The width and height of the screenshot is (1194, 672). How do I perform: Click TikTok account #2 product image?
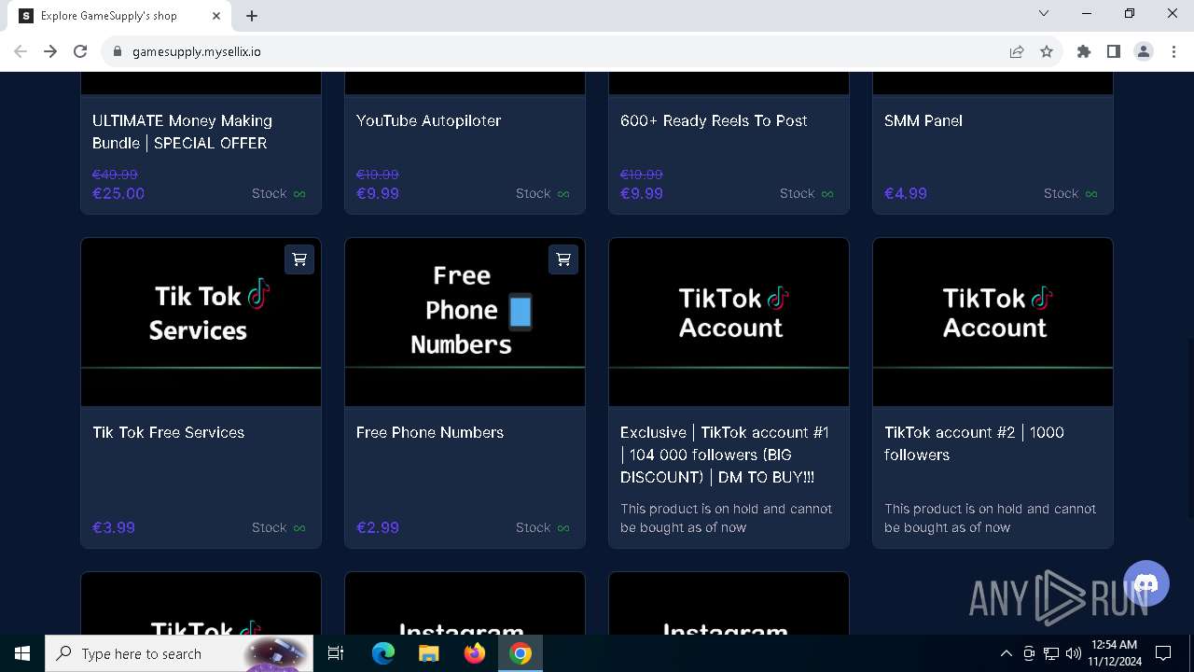click(993, 322)
